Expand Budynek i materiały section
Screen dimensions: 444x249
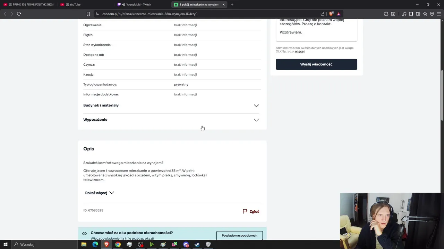tap(172, 105)
